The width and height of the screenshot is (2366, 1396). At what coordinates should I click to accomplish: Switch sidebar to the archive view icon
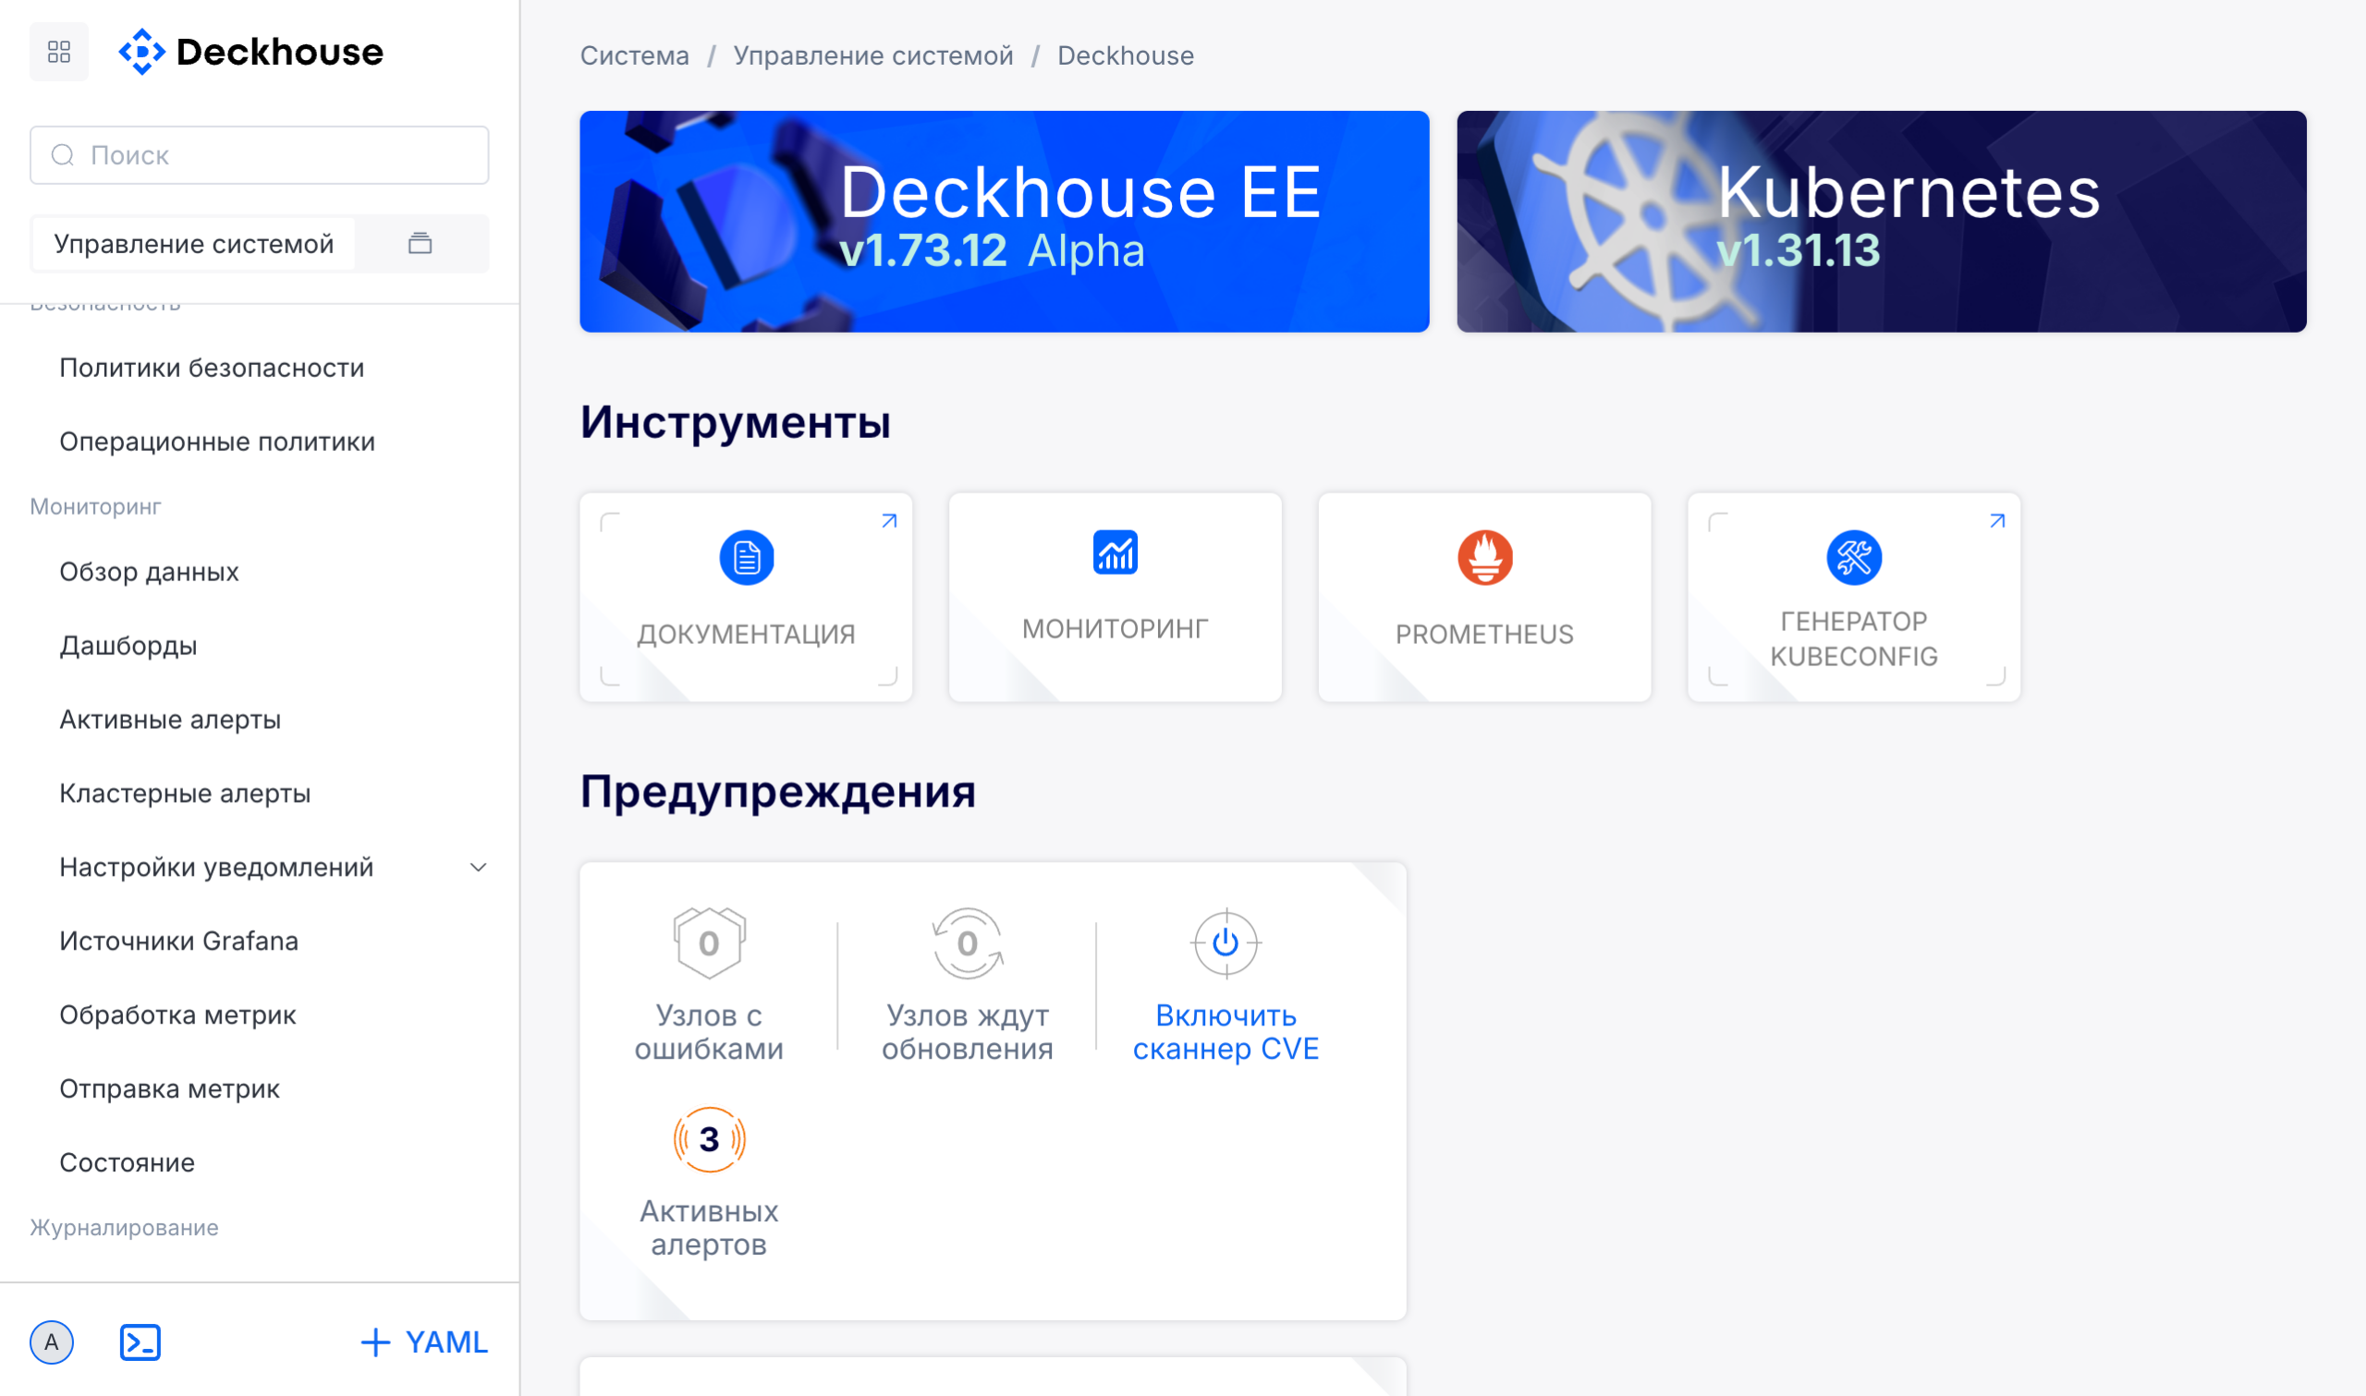(x=420, y=244)
